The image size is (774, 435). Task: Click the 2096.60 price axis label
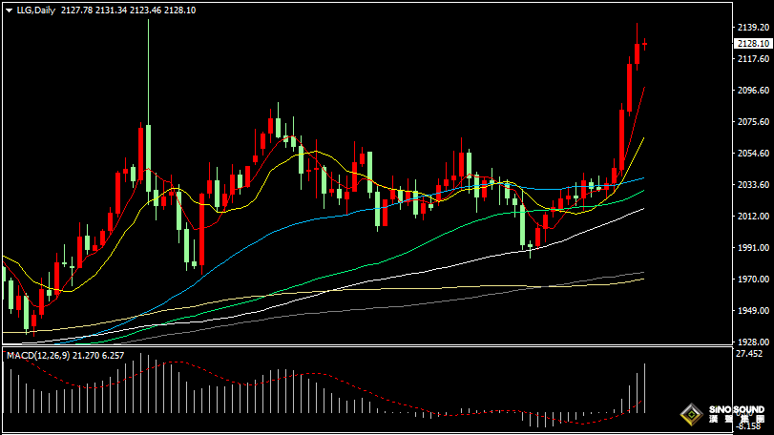pos(753,91)
